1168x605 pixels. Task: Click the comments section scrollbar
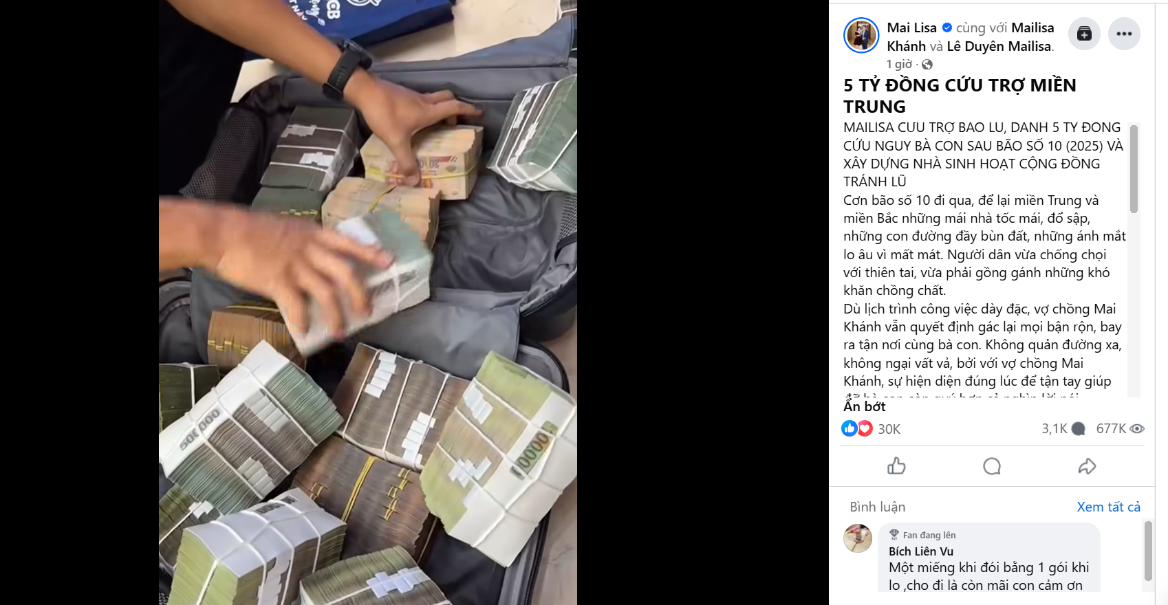coord(1147,551)
